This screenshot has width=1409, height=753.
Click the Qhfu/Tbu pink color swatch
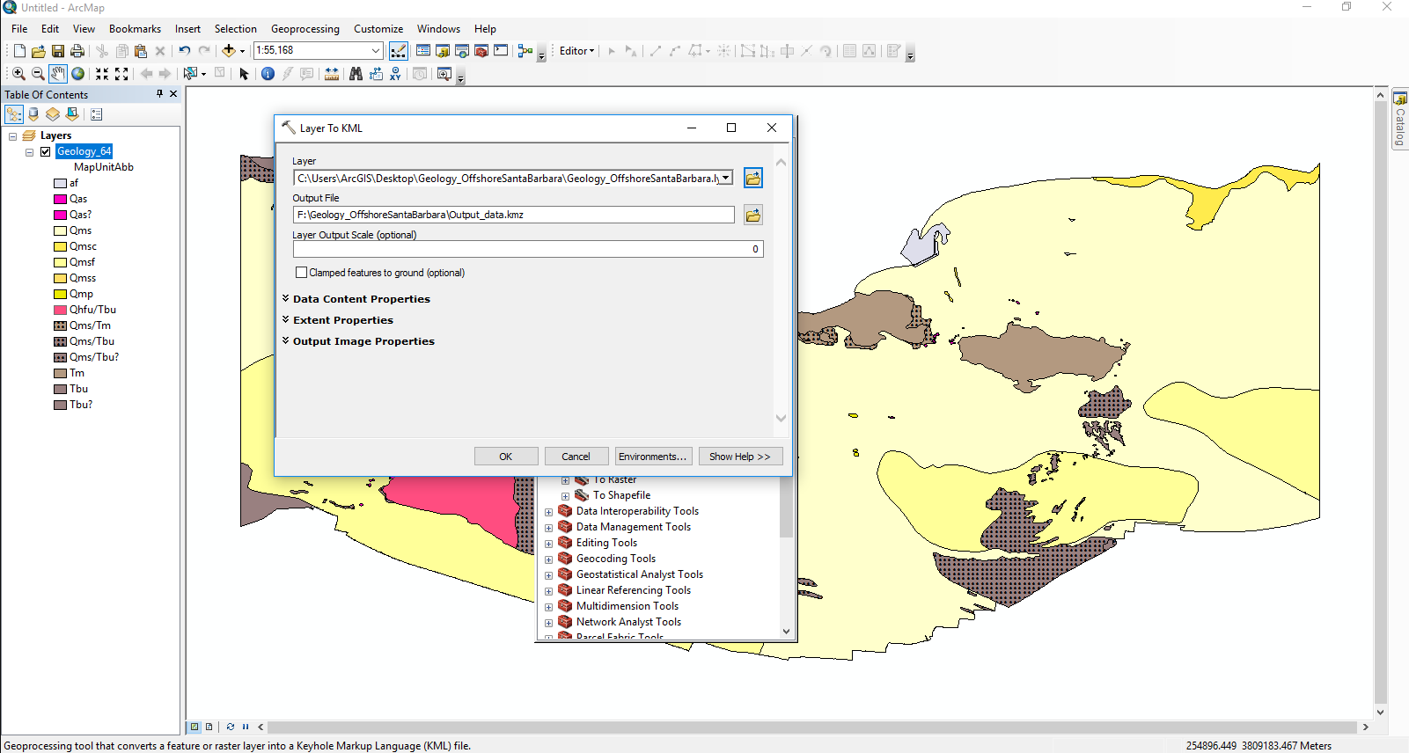[61, 310]
